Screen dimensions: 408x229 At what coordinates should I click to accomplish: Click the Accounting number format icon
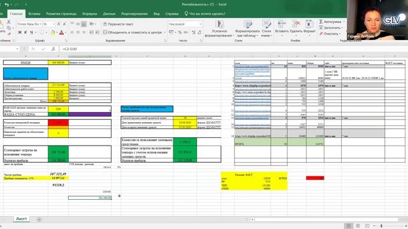171,32
